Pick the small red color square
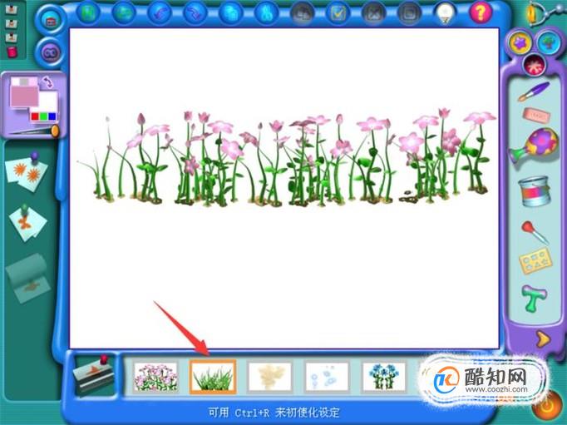The image size is (567, 425). [35, 116]
